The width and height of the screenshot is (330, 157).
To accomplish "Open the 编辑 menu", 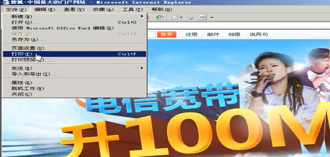I will (x=45, y=10).
